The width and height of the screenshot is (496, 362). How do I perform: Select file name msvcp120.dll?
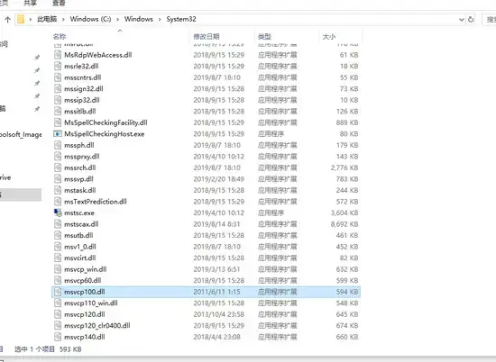[x=85, y=314]
